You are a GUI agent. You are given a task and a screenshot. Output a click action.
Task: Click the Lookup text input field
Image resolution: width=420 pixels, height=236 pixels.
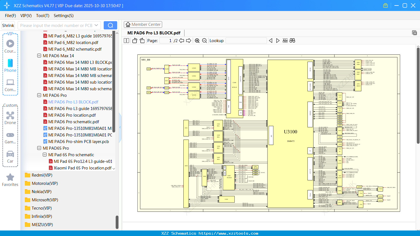[x=246, y=41]
